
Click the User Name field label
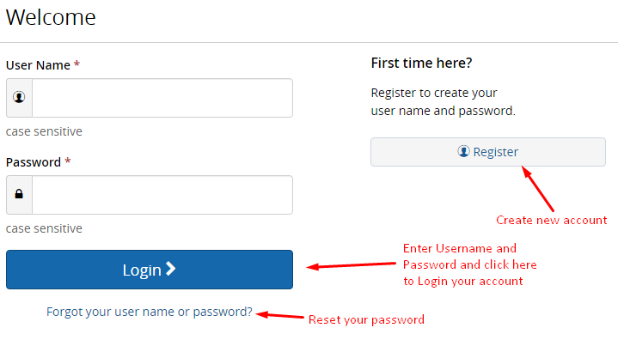pyautogui.click(x=38, y=65)
